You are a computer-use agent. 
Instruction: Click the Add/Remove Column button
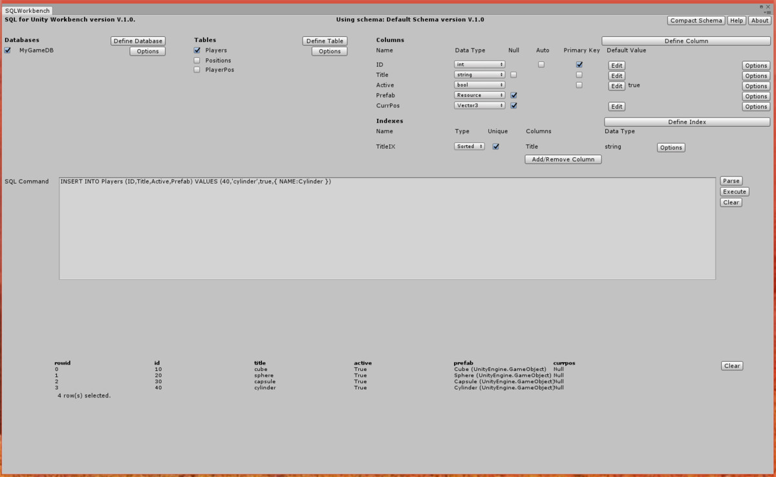click(x=563, y=159)
